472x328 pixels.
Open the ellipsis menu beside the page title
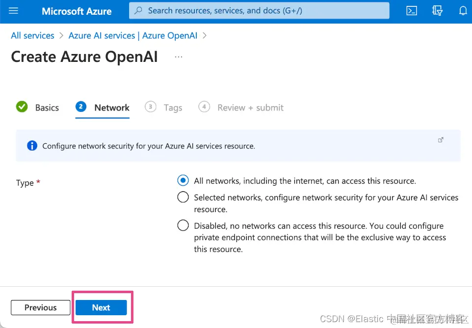point(179,56)
